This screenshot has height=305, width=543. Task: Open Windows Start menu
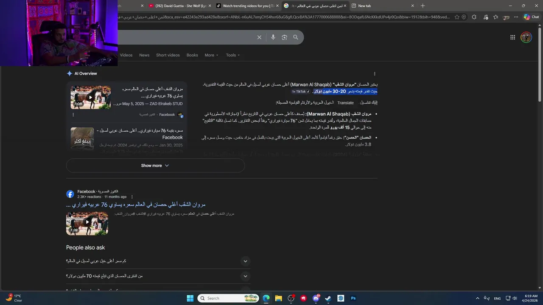point(190,298)
